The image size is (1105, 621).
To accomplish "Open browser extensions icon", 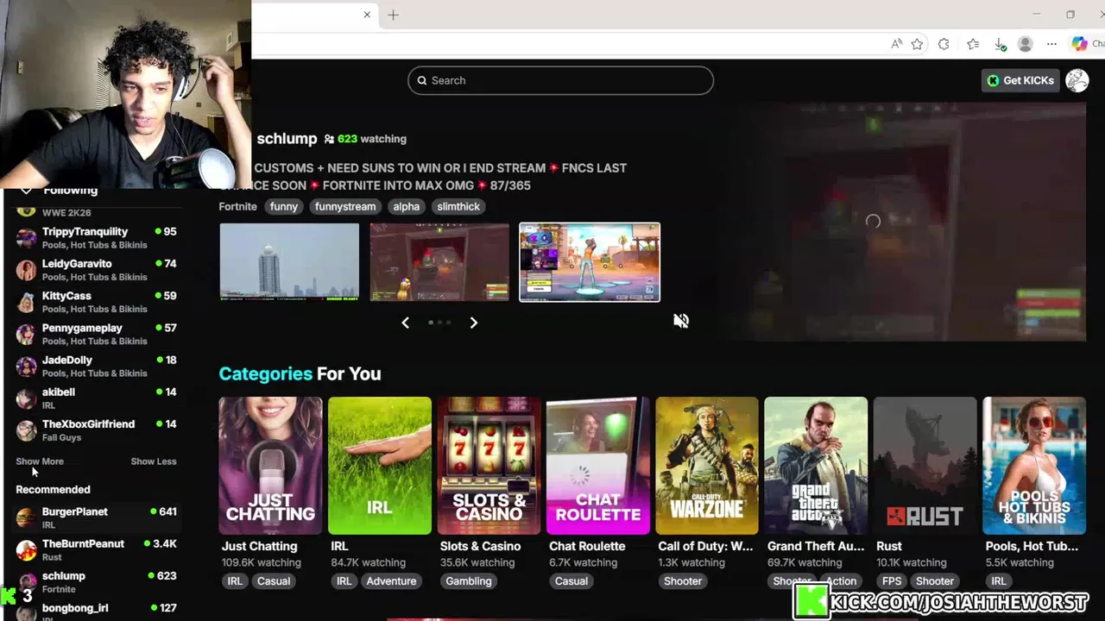I will [x=944, y=44].
